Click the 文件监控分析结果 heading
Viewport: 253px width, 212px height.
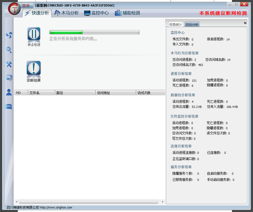(184, 116)
